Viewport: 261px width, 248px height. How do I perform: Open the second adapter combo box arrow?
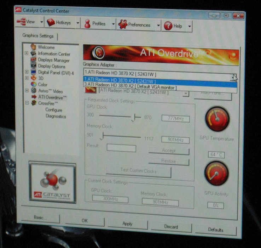186,94
